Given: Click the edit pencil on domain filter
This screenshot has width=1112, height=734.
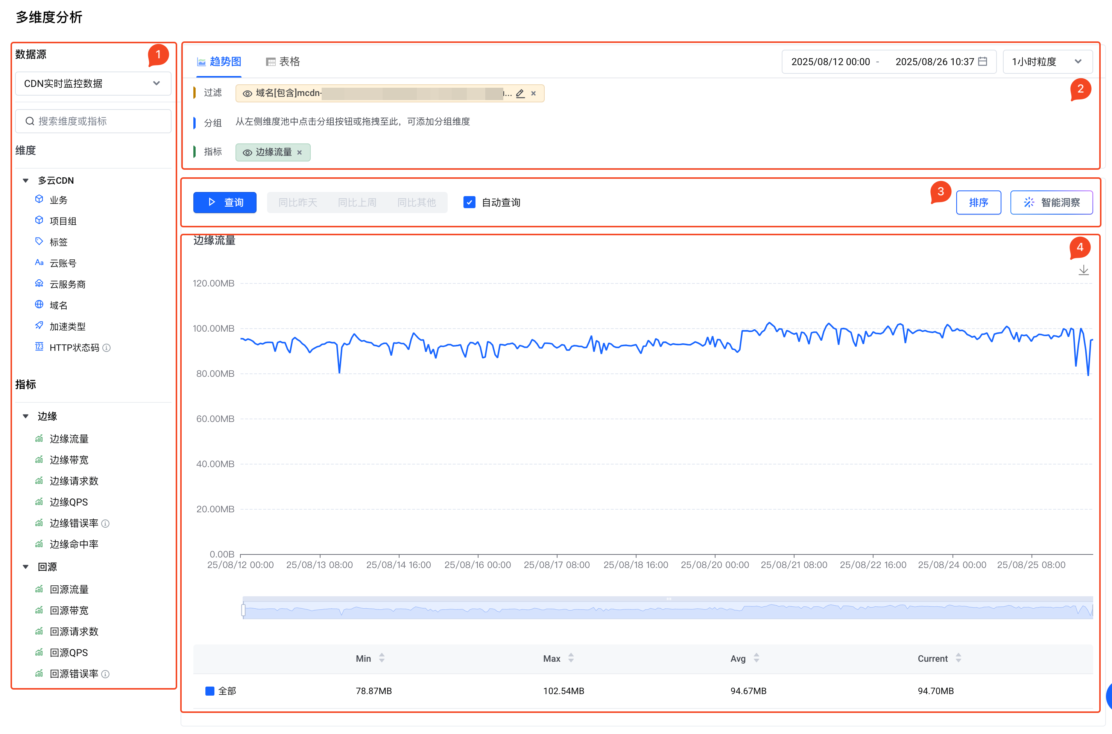Looking at the screenshot, I should 520,94.
